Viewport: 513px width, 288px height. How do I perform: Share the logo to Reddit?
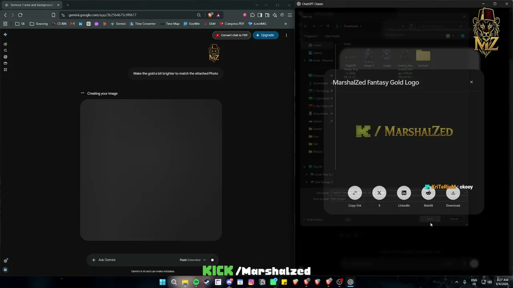428,193
